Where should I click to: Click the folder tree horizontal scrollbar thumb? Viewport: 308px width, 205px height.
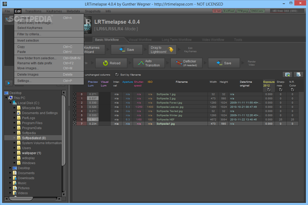click(21, 199)
